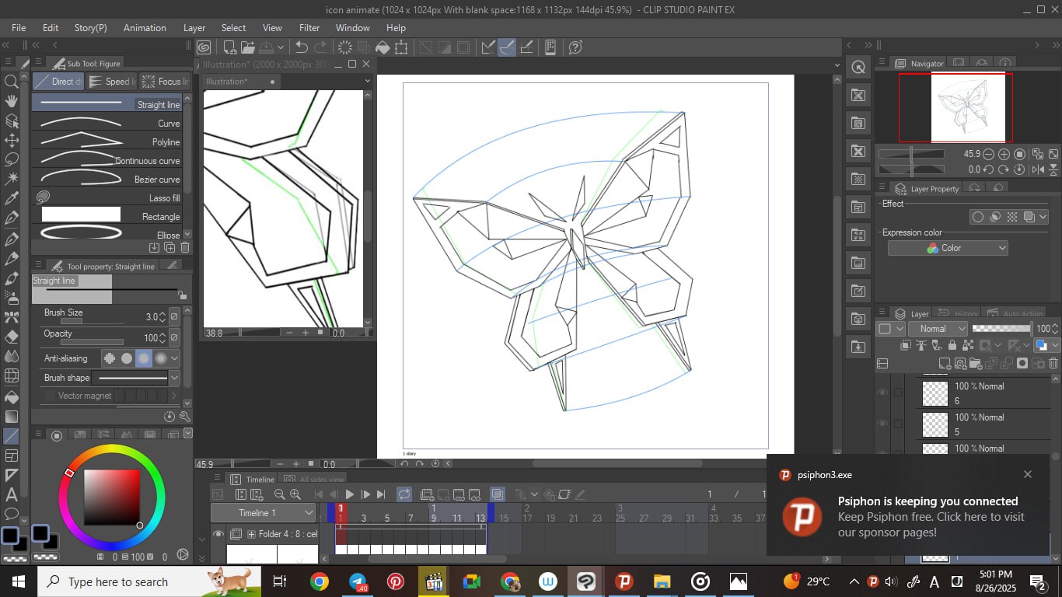Flip the navigator view horizontally
The width and height of the screenshot is (1062, 597).
pyautogui.click(x=1038, y=169)
